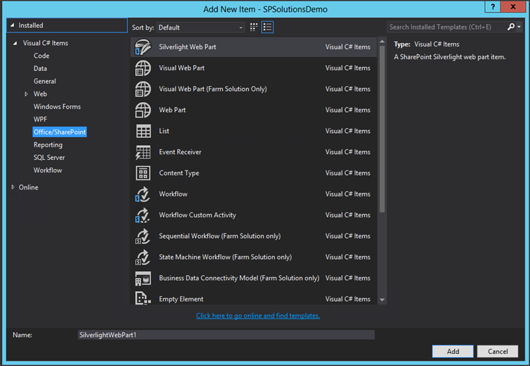The image size is (530, 366).
Task: Collapse the Visual C# Items node
Action: pos(15,43)
